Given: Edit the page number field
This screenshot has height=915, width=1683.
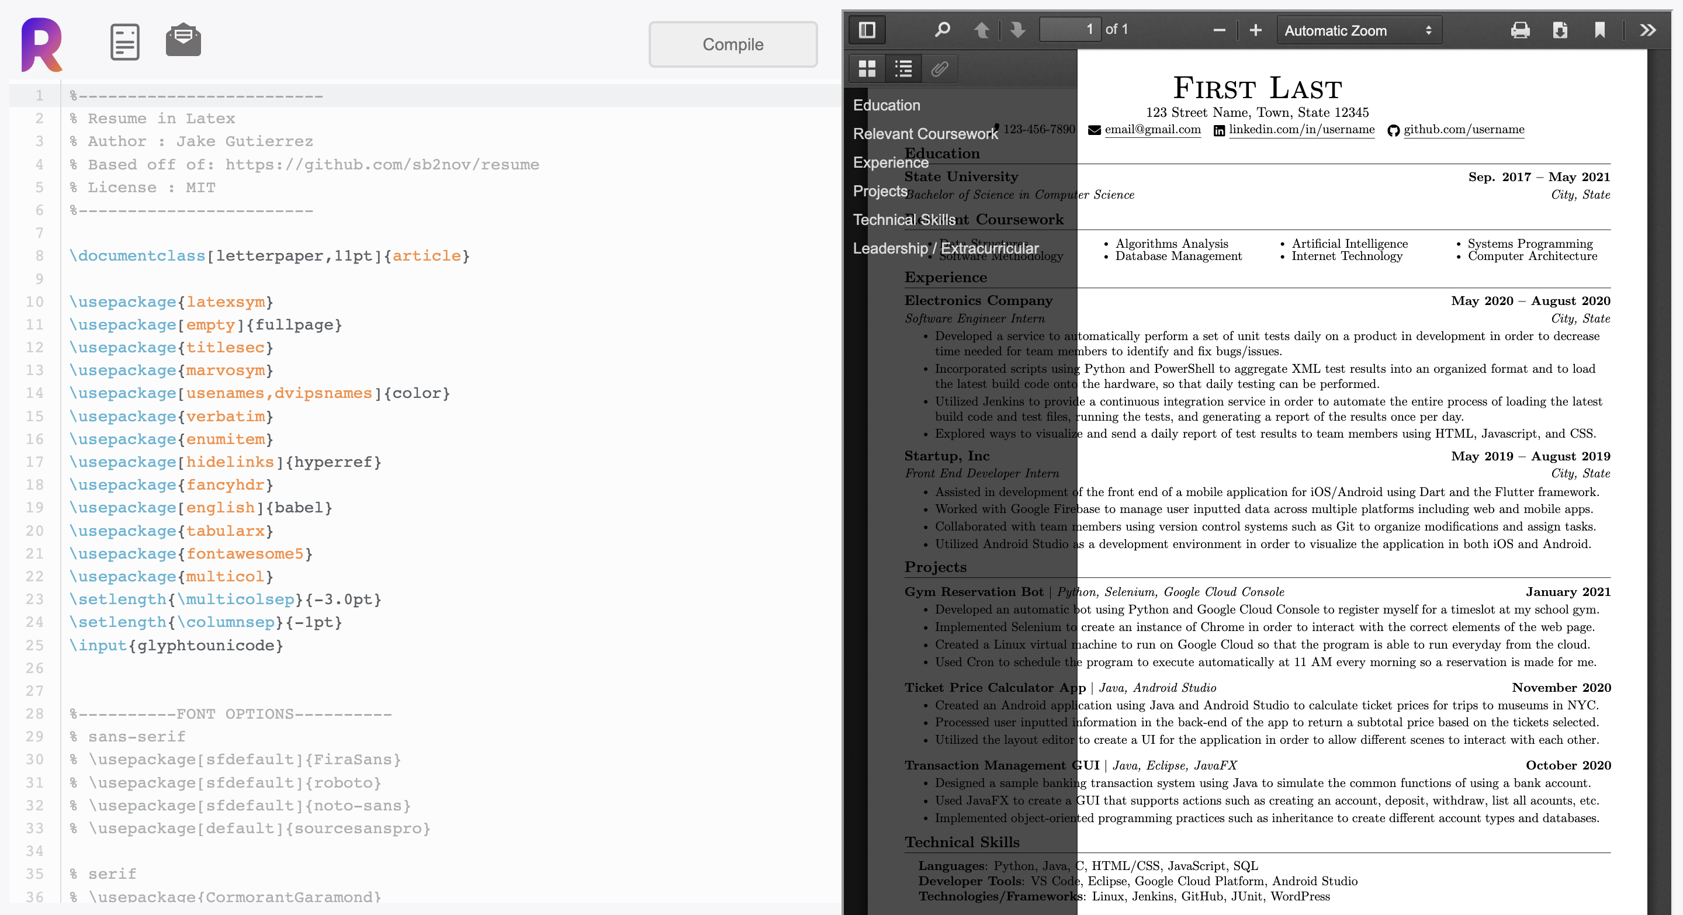Looking at the screenshot, I should point(1070,29).
